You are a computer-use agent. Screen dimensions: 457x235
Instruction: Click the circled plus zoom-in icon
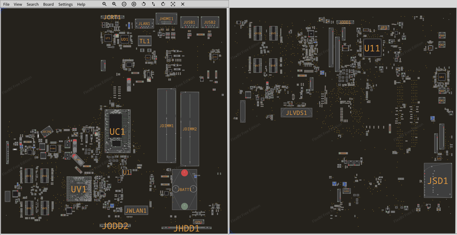coord(134,4)
